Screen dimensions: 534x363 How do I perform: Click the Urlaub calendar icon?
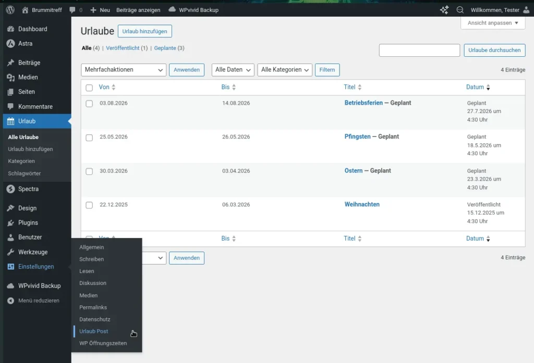pos(10,121)
